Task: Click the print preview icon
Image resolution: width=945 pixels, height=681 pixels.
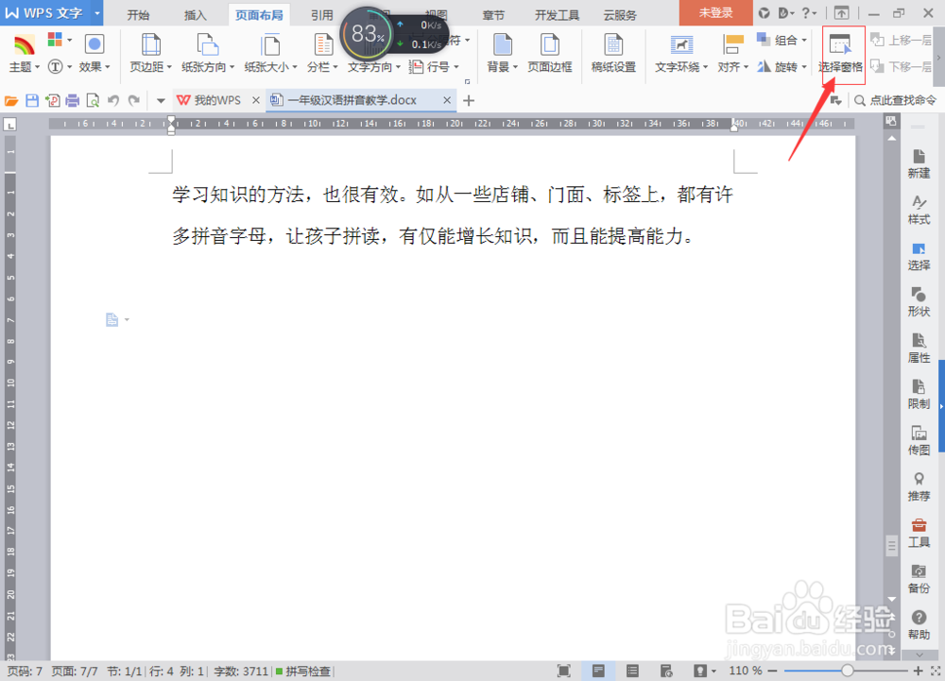Action: coord(93,100)
